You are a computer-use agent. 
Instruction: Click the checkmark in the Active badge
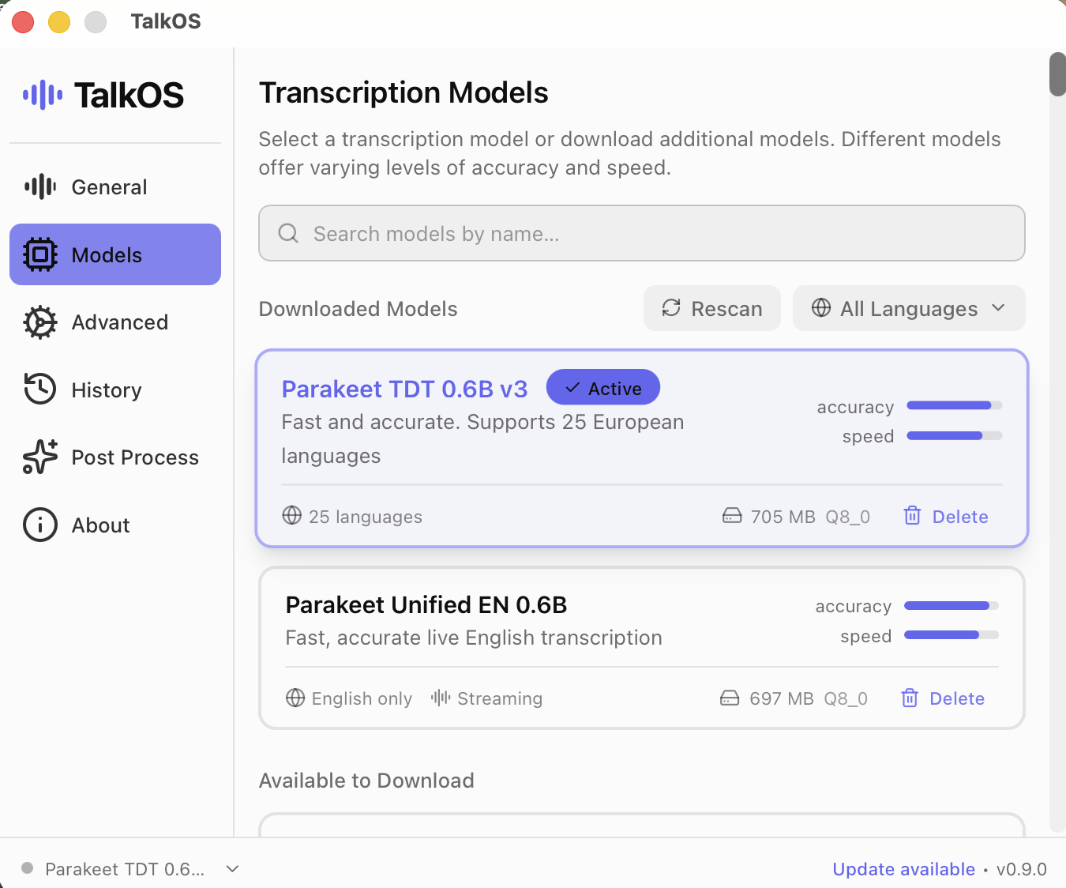573,388
